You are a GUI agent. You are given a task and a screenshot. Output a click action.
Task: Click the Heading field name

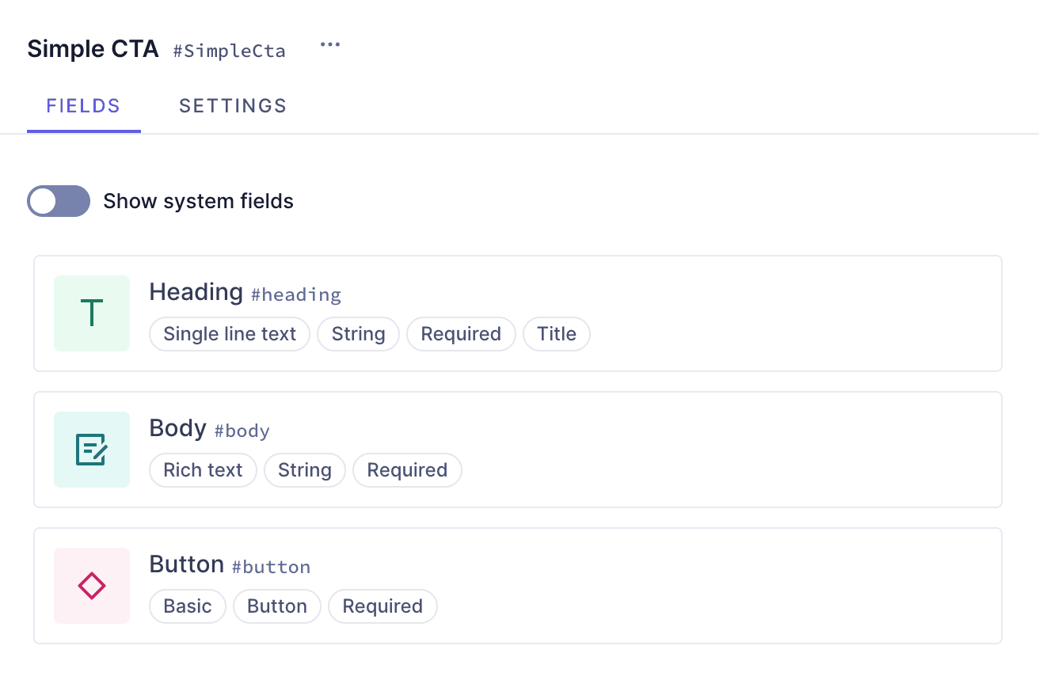click(x=196, y=292)
